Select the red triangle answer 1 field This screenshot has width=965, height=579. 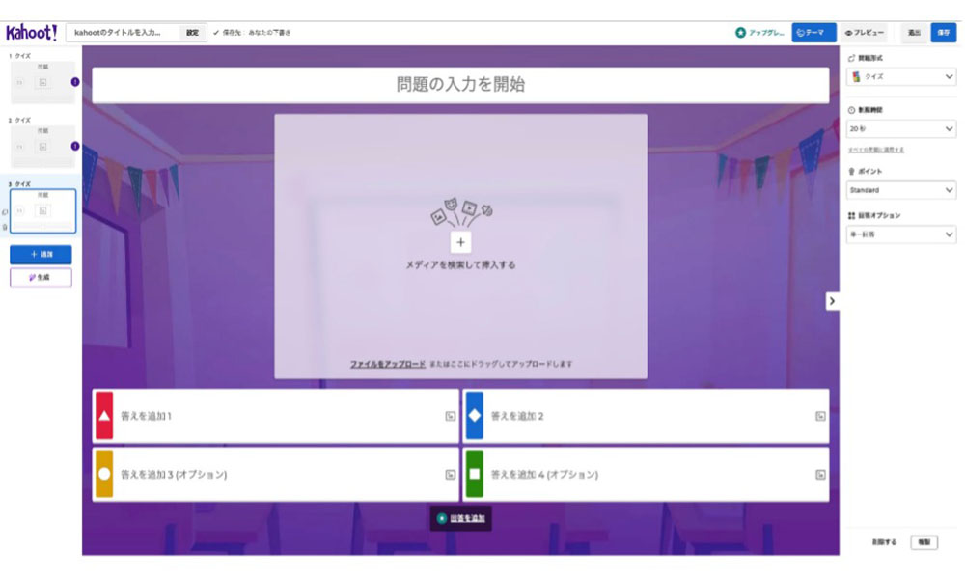[x=280, y=417]
